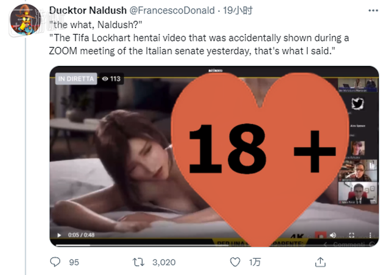
Task: Click the 3,020 retweet count
Action: 164,262
